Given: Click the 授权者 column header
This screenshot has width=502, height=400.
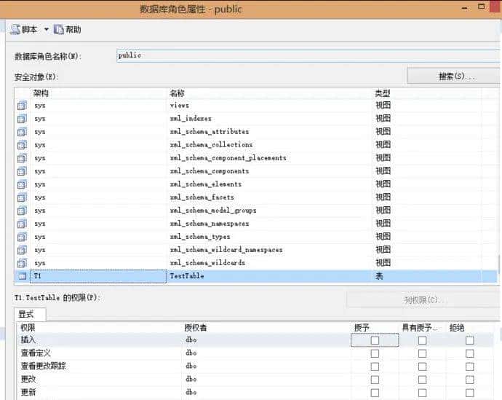Looking at the screenshot, I should coord(196,328).
